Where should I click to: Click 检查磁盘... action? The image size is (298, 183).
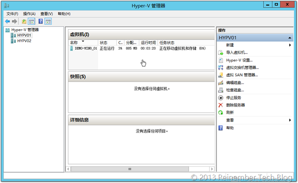point(235,90)
